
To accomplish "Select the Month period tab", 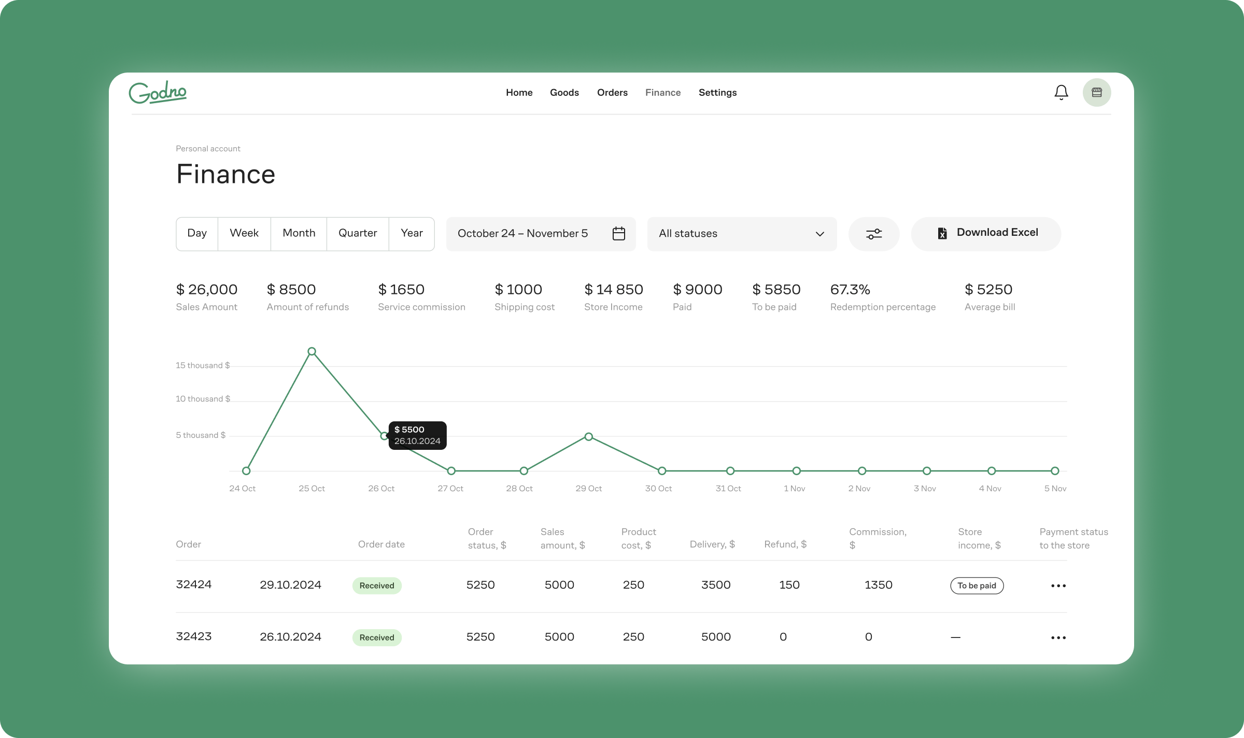I will coord(299,233).
